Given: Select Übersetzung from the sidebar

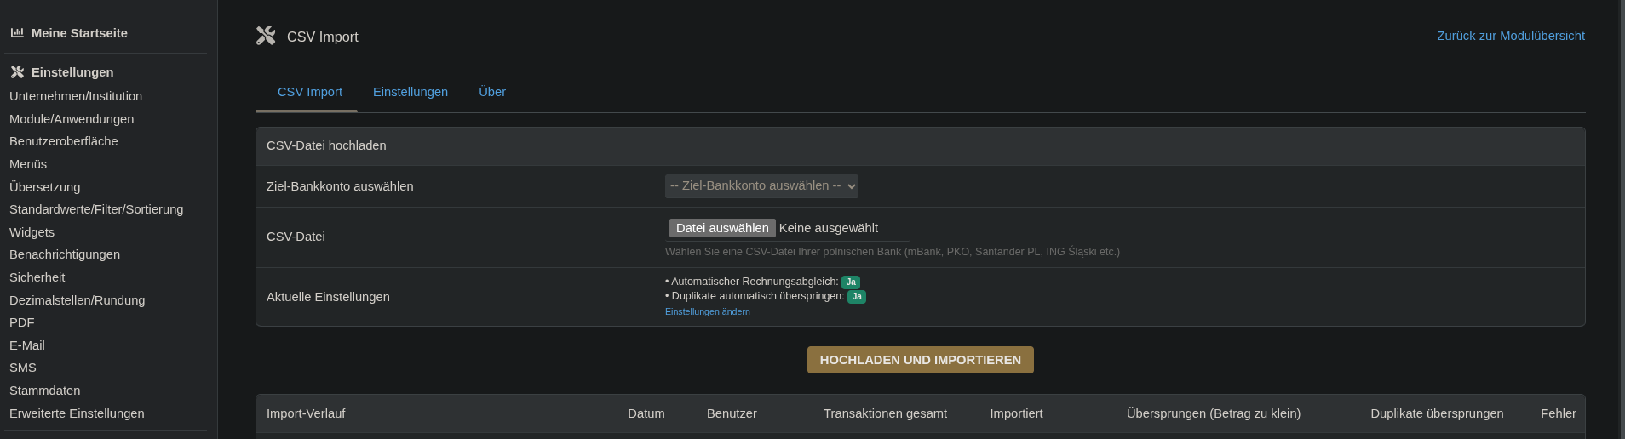Looking at the screenshot, I should 44,187.
